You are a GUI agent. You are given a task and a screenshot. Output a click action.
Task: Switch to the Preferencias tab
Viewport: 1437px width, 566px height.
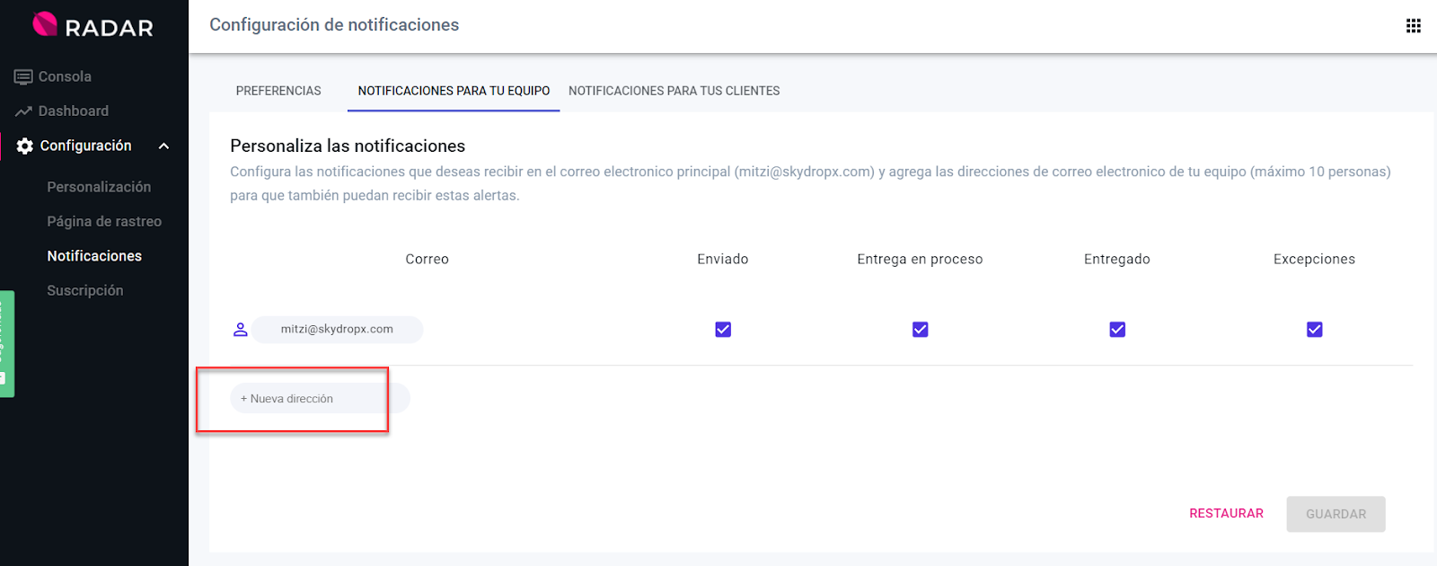coord(278,91)
